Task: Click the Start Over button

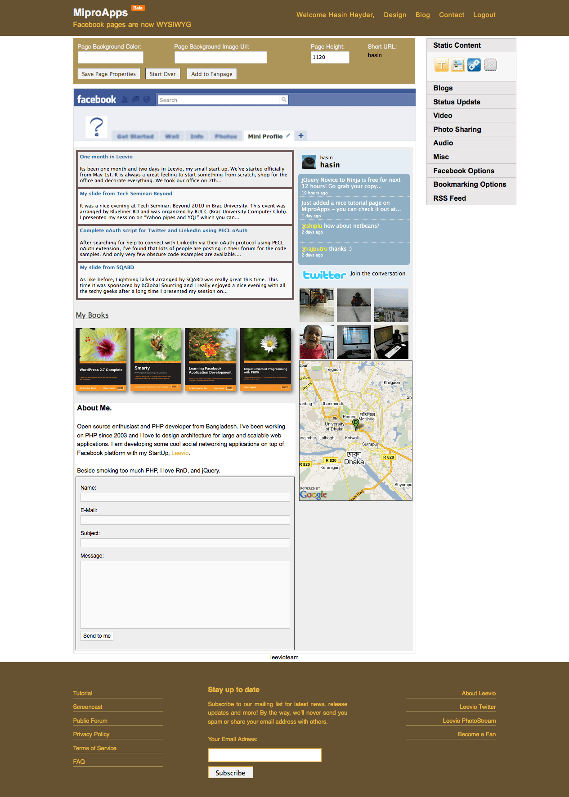Action: pos(163,74)
